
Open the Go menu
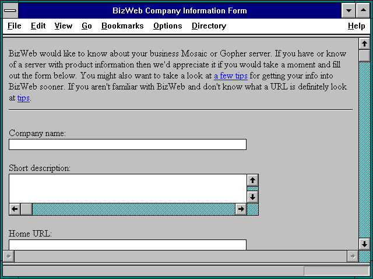(87, 26)
